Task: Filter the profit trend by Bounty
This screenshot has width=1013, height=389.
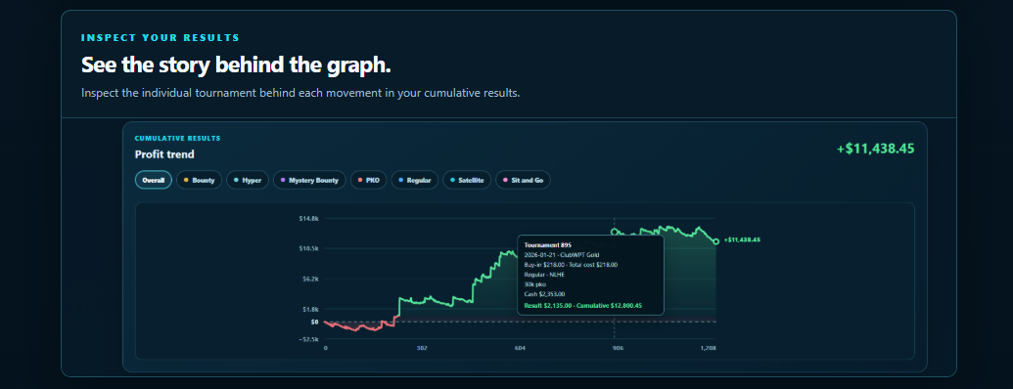Action: click(199, 180)
